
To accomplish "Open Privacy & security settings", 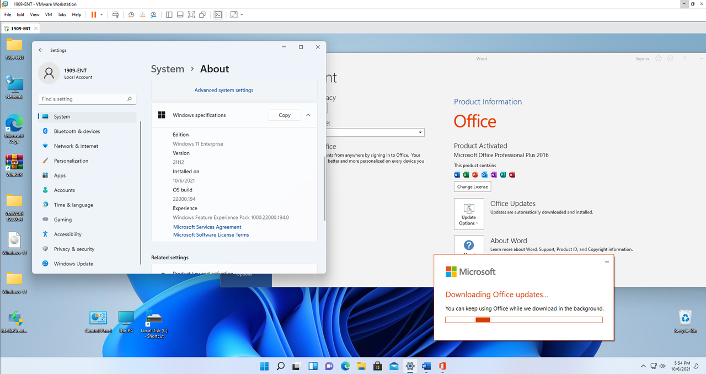I will [87, 249].
